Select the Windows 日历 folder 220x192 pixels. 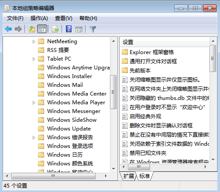[x=65, y=155]
